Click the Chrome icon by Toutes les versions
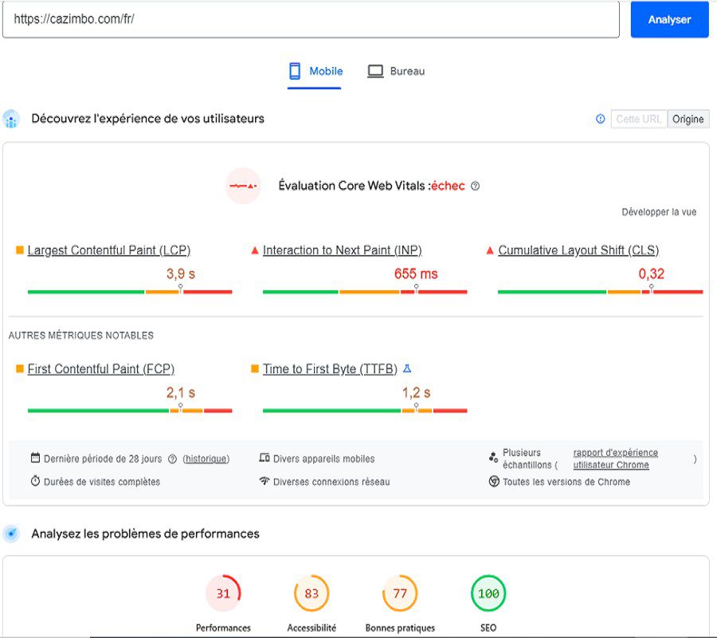This screenshot has height=638, width=717. coord(494,481)
